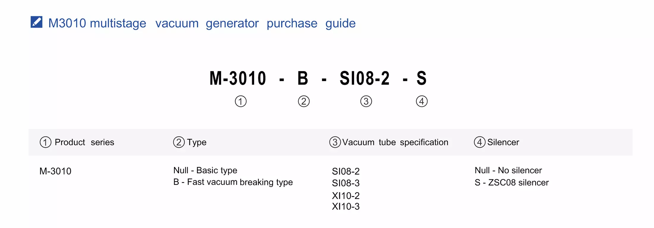
Task: Click circled number 2 under letter B
Action: pyautogui.click(x=304, y=101)
